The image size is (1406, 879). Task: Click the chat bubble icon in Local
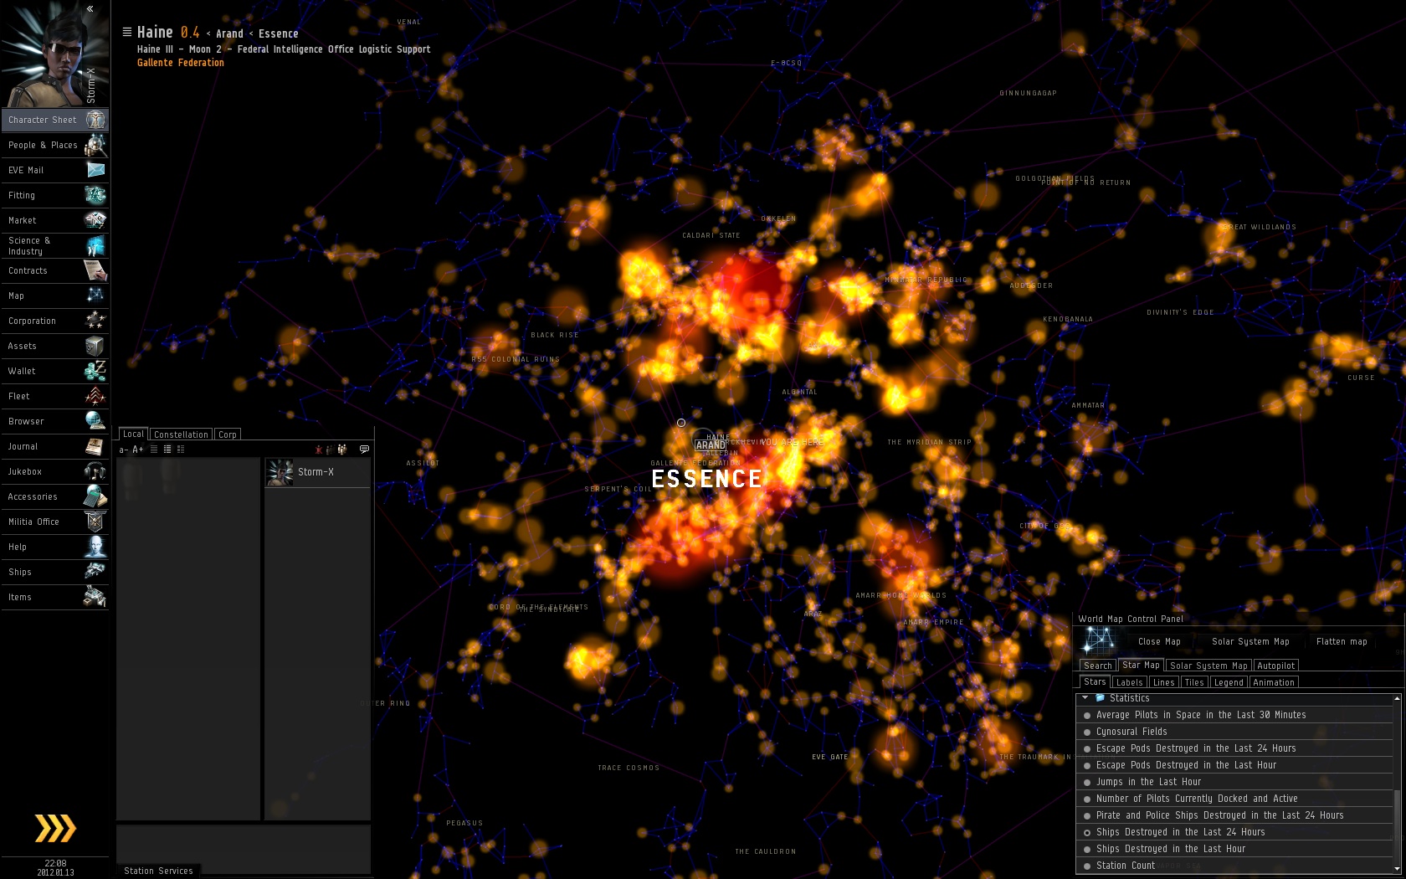364,450
